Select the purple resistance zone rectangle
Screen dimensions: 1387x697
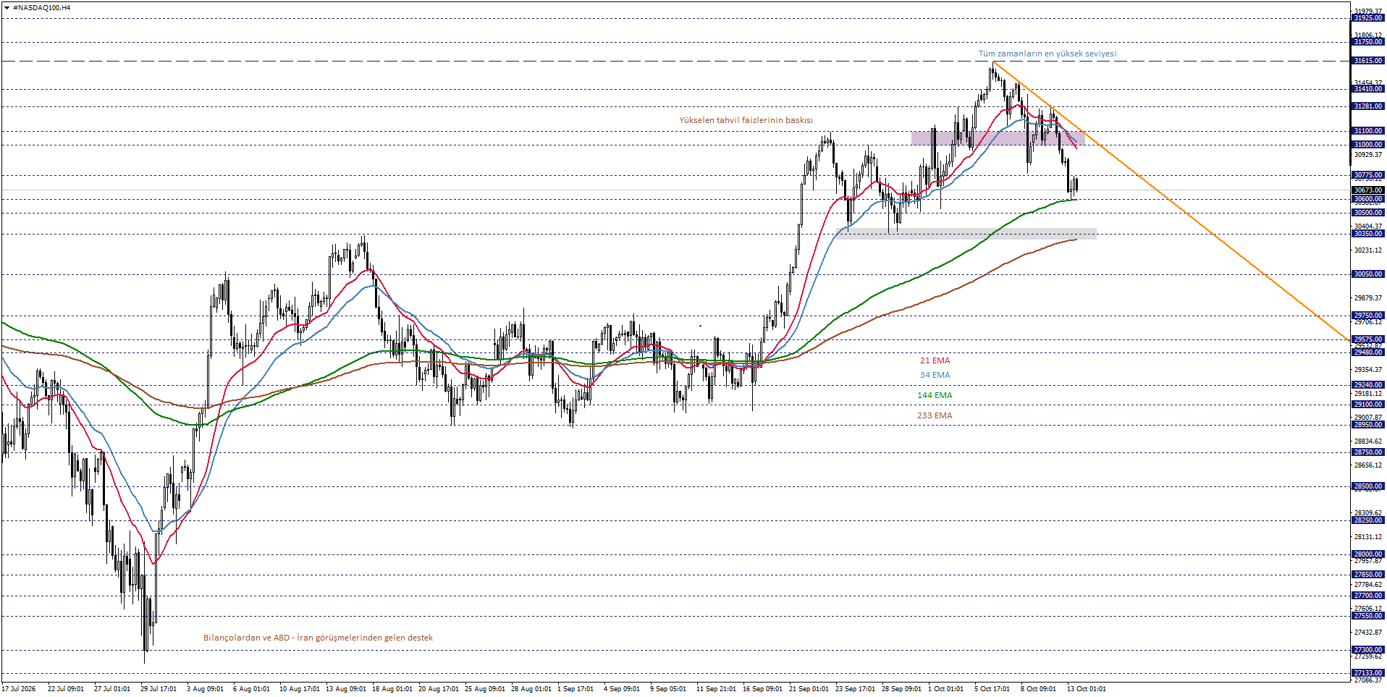tap(998, 138)
